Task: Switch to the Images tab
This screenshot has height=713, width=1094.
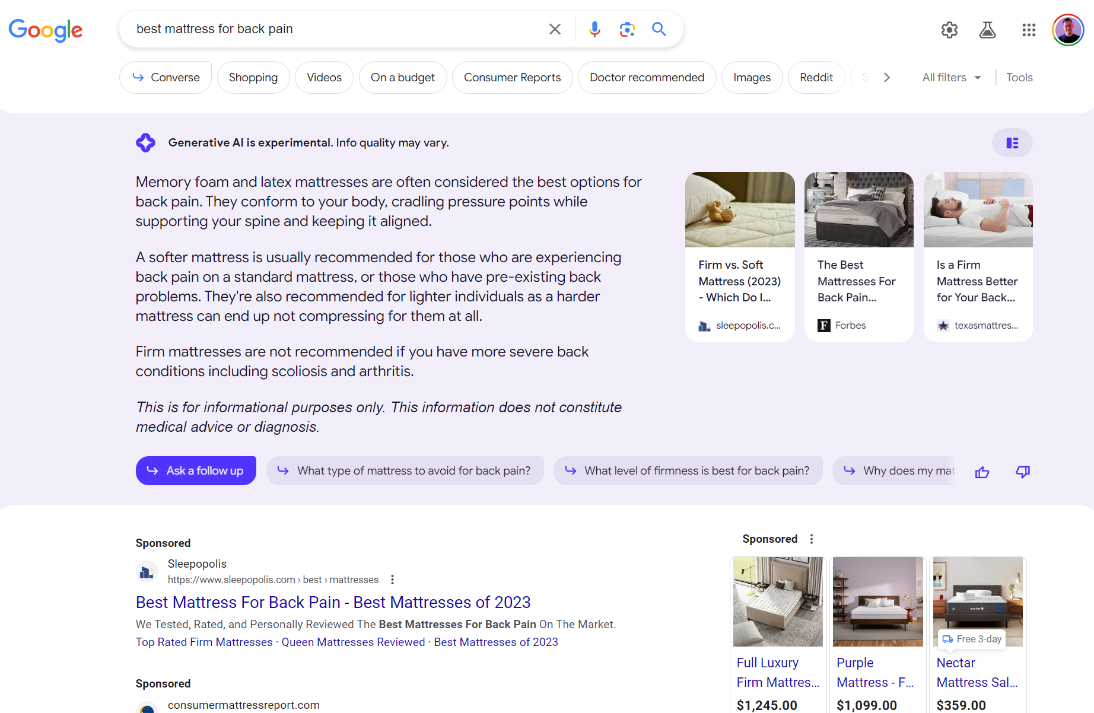Action: (x=752, y=77)
